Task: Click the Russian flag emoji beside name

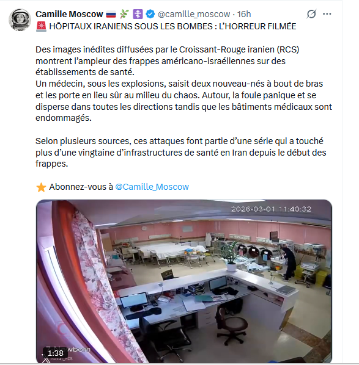Action: 111,15
